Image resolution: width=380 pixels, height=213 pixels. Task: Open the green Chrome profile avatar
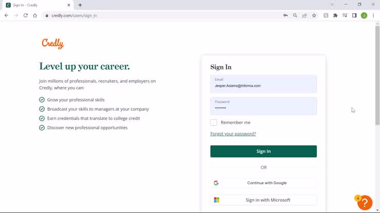point(364,15)
